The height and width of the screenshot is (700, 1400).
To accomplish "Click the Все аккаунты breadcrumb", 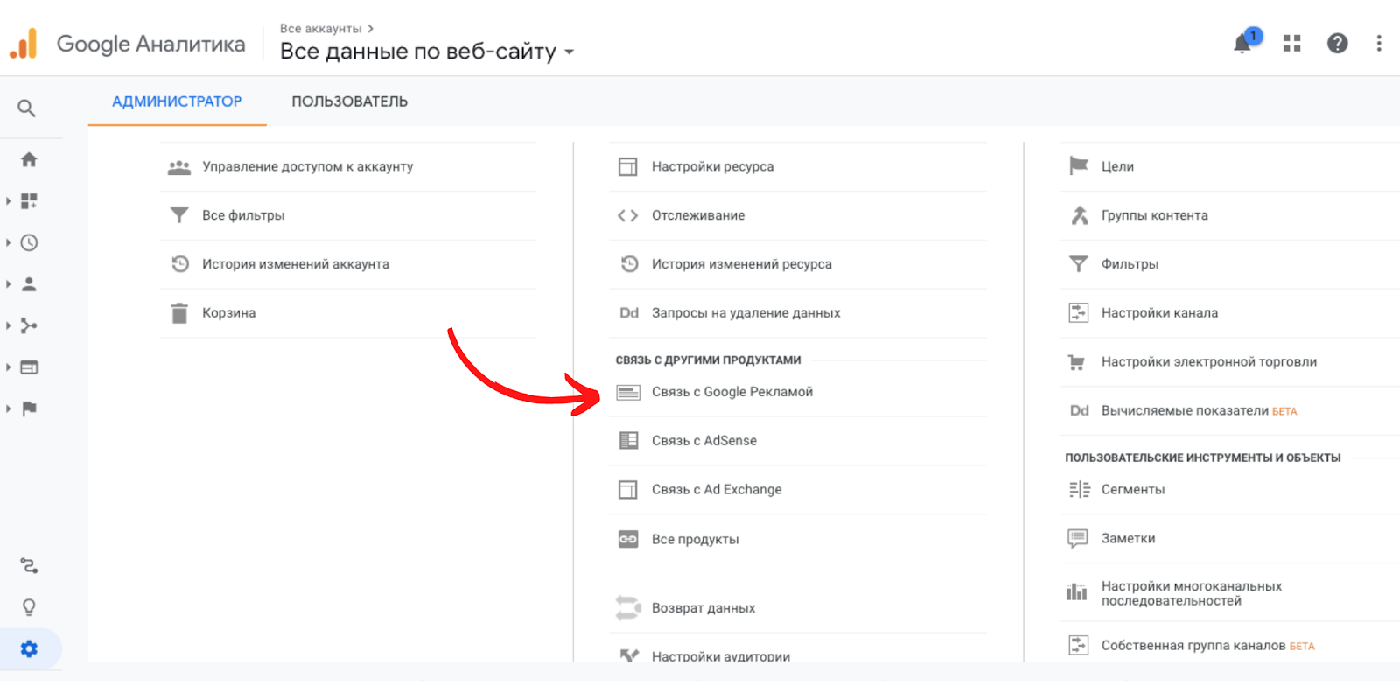I will pyautogui.click(x=320, y=29).
